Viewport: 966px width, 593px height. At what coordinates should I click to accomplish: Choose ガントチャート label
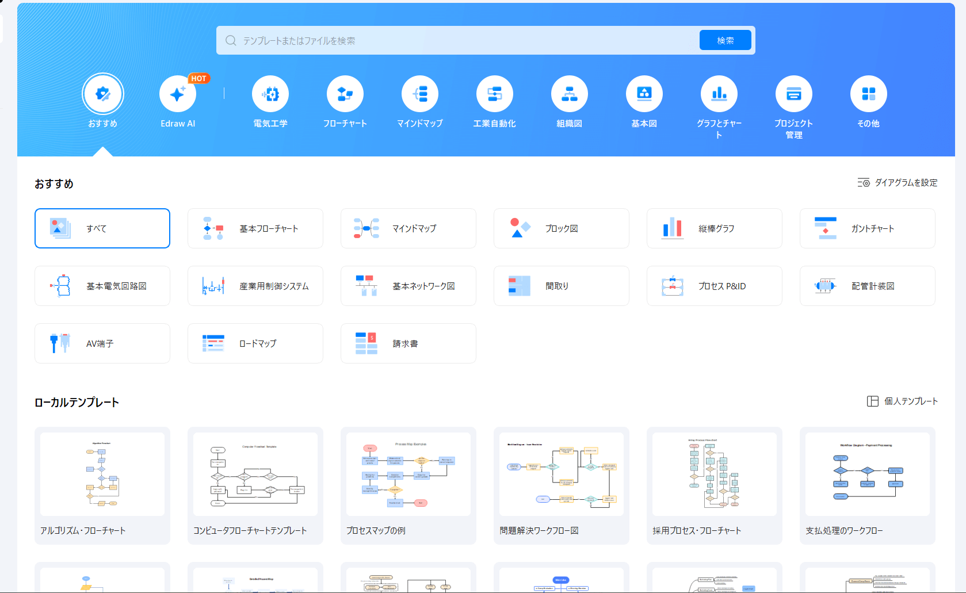(x=873, y=228)
